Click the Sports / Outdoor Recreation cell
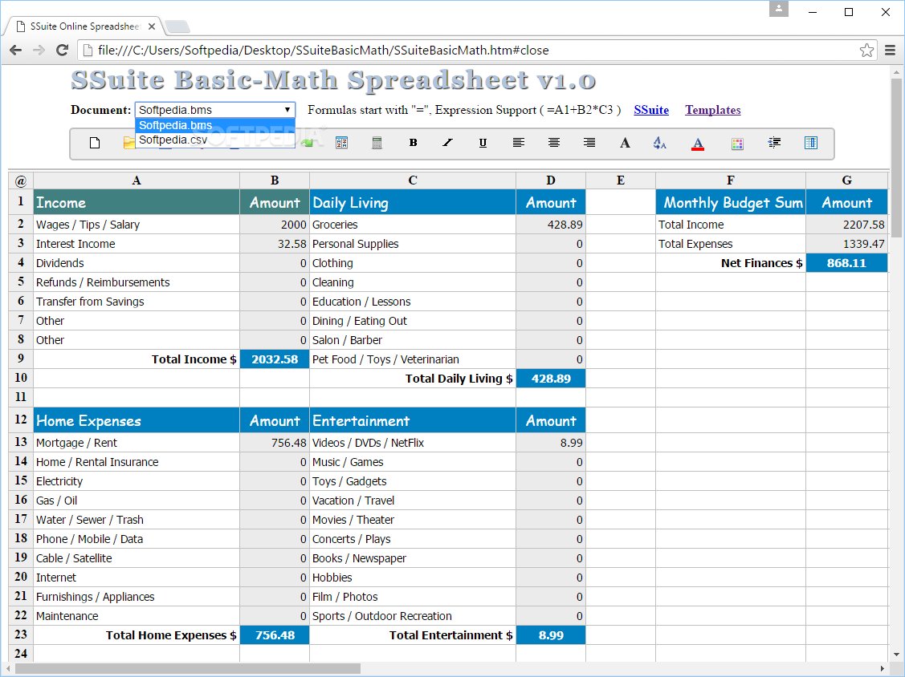Screen dimensions: 905x677 [x=413, y=616]
